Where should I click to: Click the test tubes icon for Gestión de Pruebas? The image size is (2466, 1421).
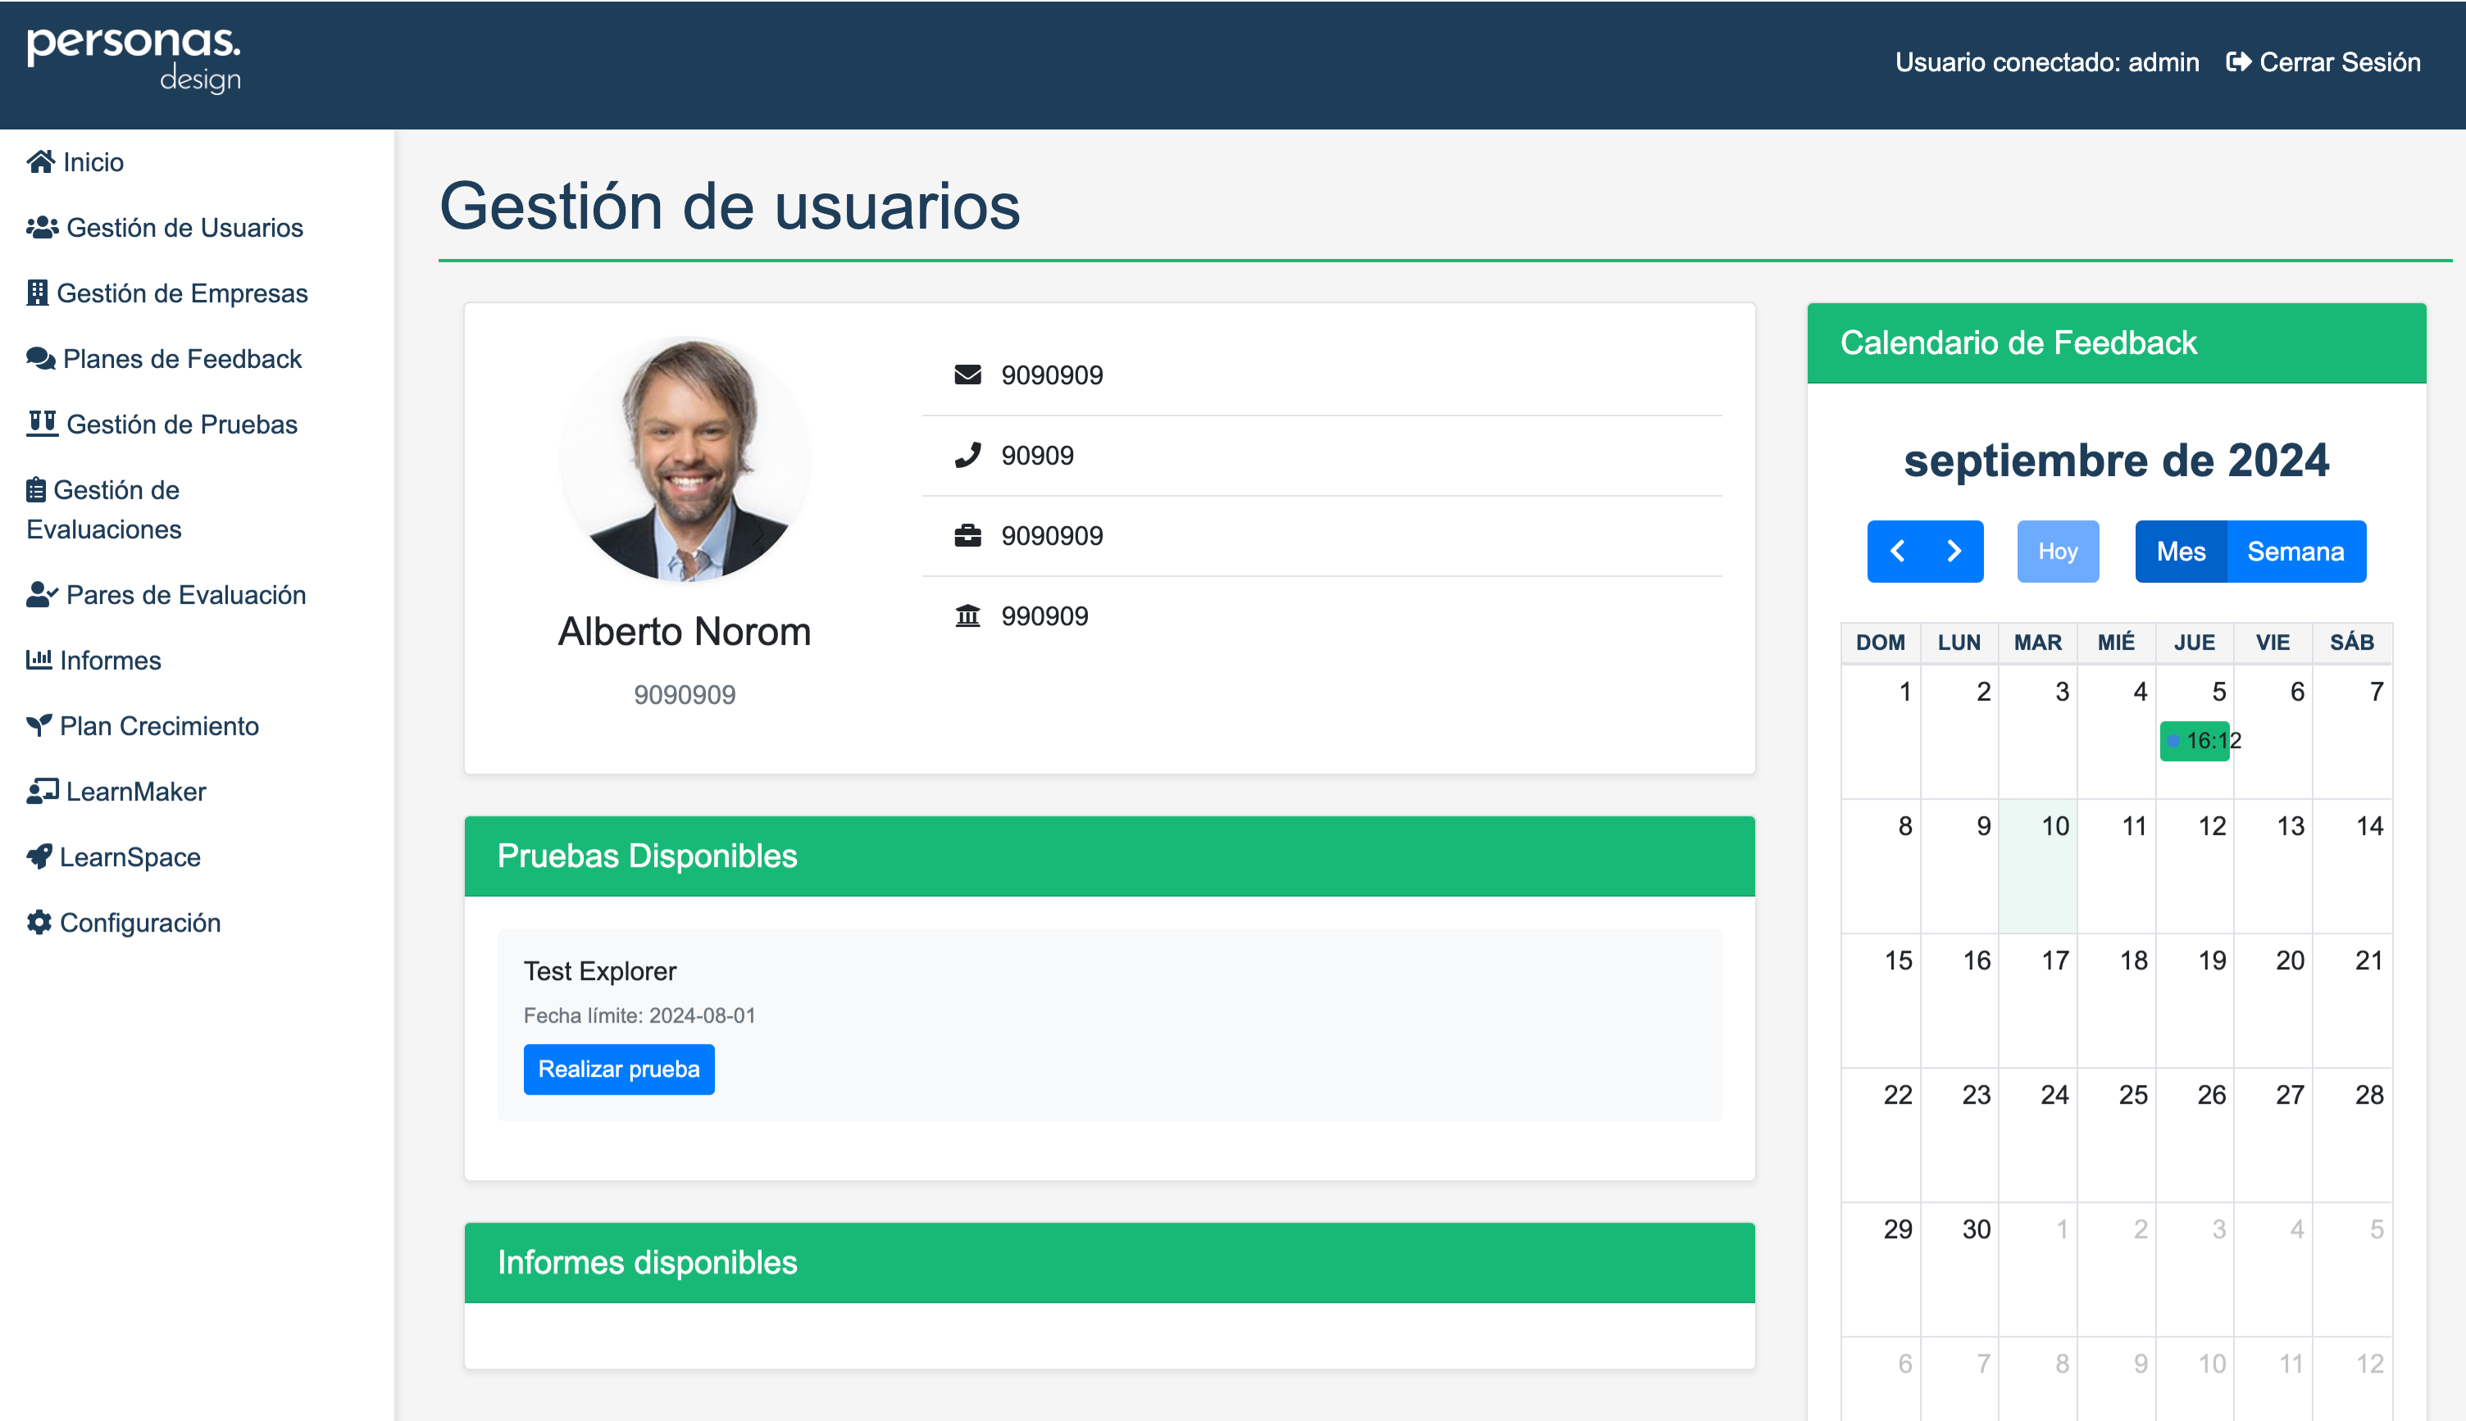click(x=42, y=424)
